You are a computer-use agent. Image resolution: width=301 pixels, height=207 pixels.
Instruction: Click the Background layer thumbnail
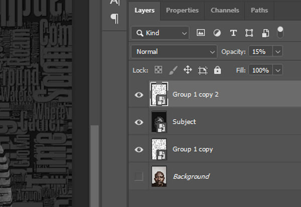159,176
